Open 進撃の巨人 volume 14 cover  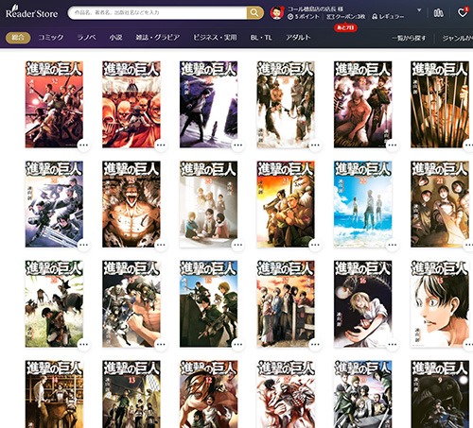pos(54,394)
